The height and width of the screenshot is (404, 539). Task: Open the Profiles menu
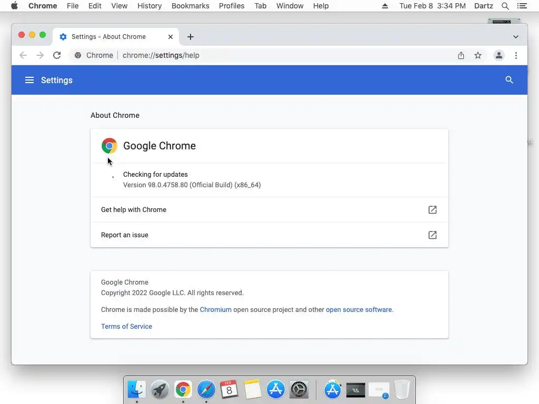coord(232,6)
